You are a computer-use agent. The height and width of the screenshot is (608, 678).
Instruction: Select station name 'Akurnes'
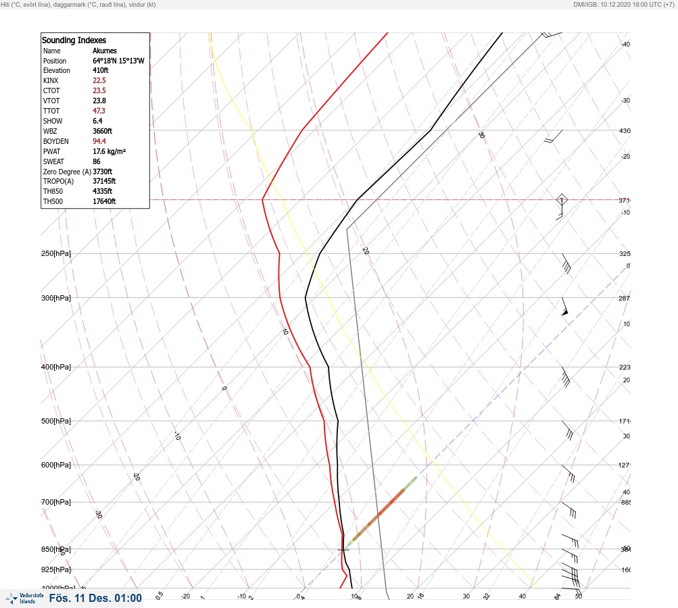[105, 51]
